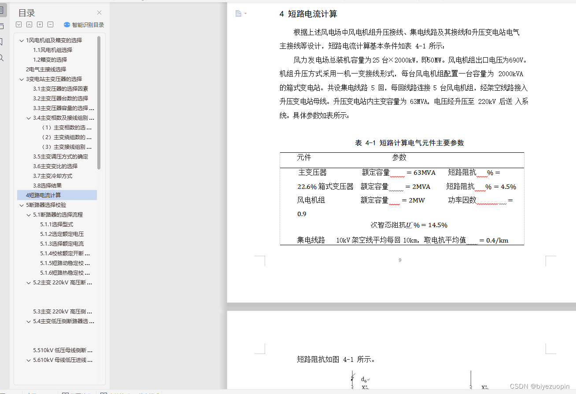
Task: Go to 5.1.6短路热稳定校 entry
Action: click(x=65, y=272)
